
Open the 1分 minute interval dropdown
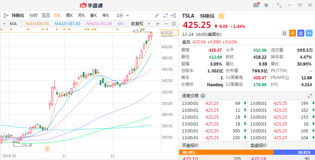(123, 16)
